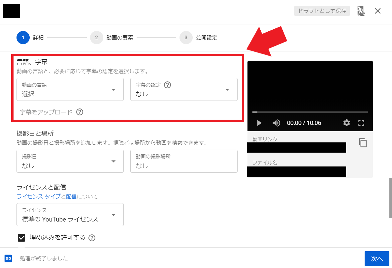The height and width of the screenshot is (268, 392).
Task: Click the video progress bar
Action: (x=310, y=112)
